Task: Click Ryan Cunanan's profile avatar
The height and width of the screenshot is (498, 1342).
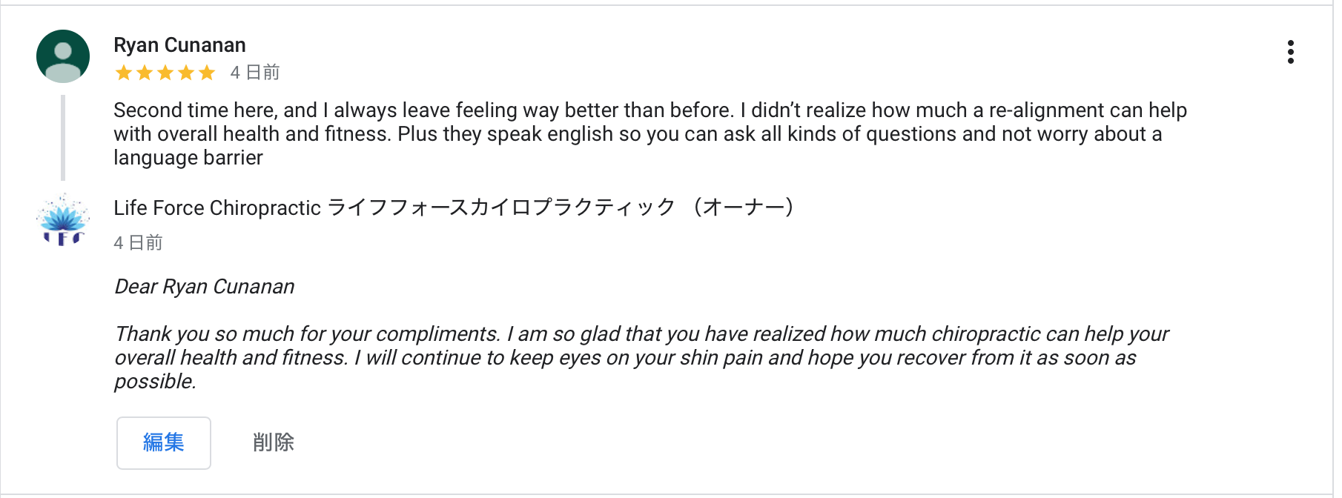Action: pyautogui.click(x=63, y=56)
